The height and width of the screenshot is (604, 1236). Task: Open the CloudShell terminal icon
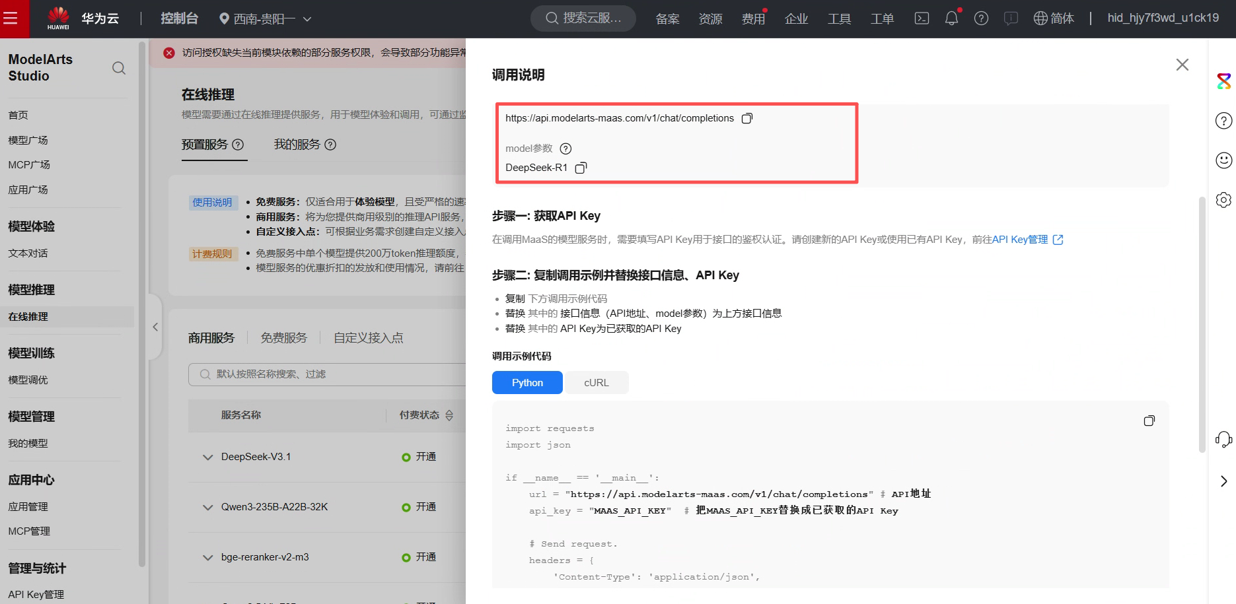(x=922, y=18)
